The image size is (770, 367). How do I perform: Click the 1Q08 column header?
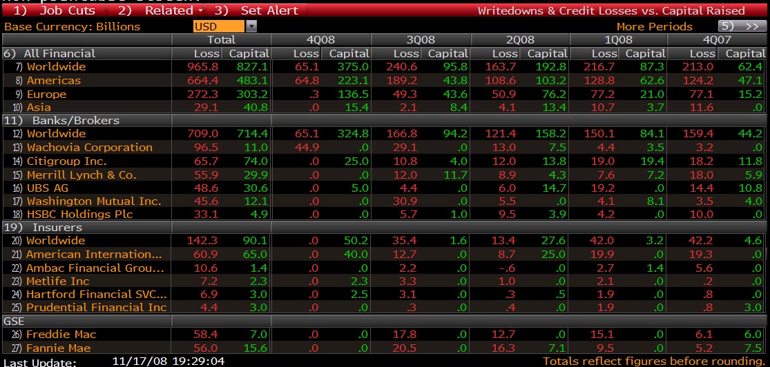pos(618,40)
